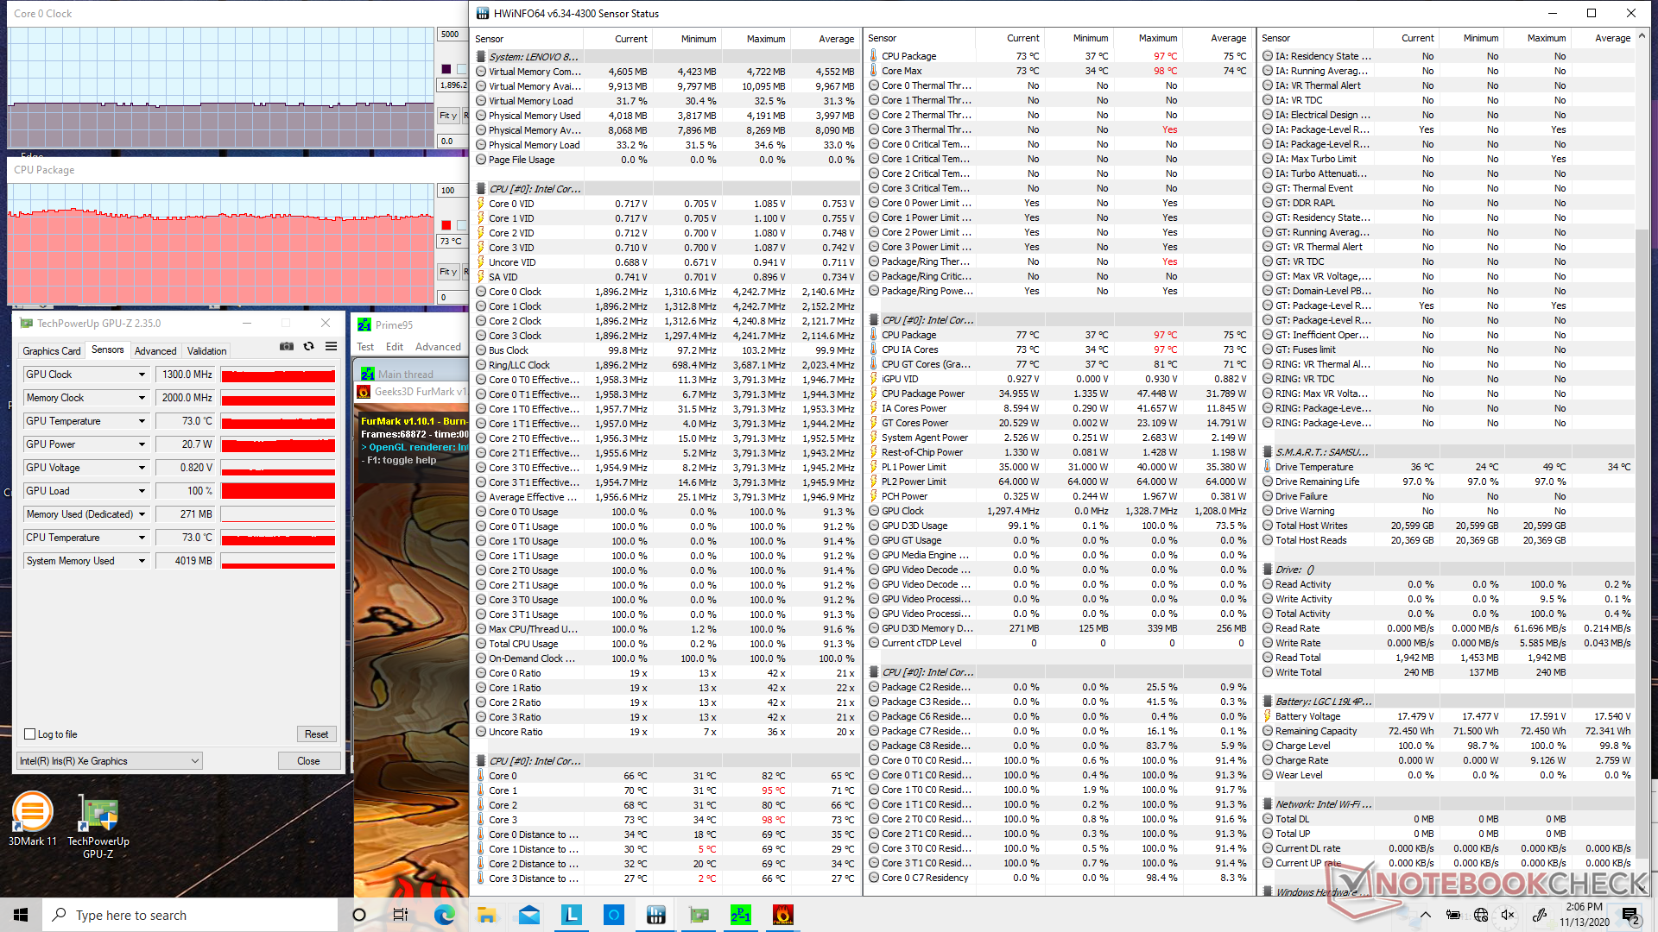Click FurMark icon in the taskbar
Image resolution: width=1658 pixels, height=932 pixels.
[x=782, y=915]
